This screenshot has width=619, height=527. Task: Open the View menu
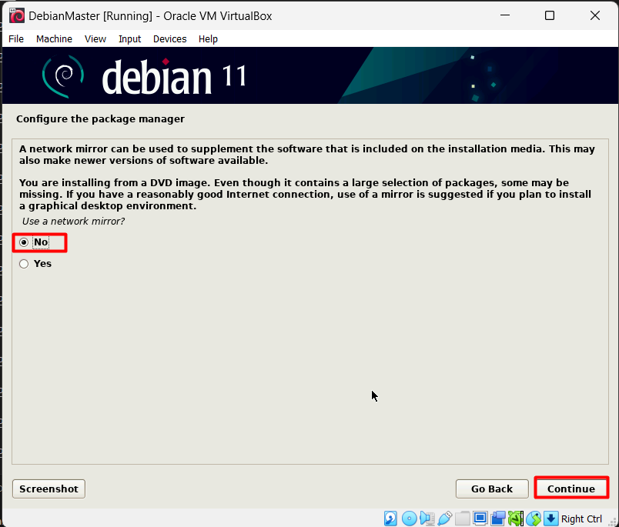click(x=95, y=39)
